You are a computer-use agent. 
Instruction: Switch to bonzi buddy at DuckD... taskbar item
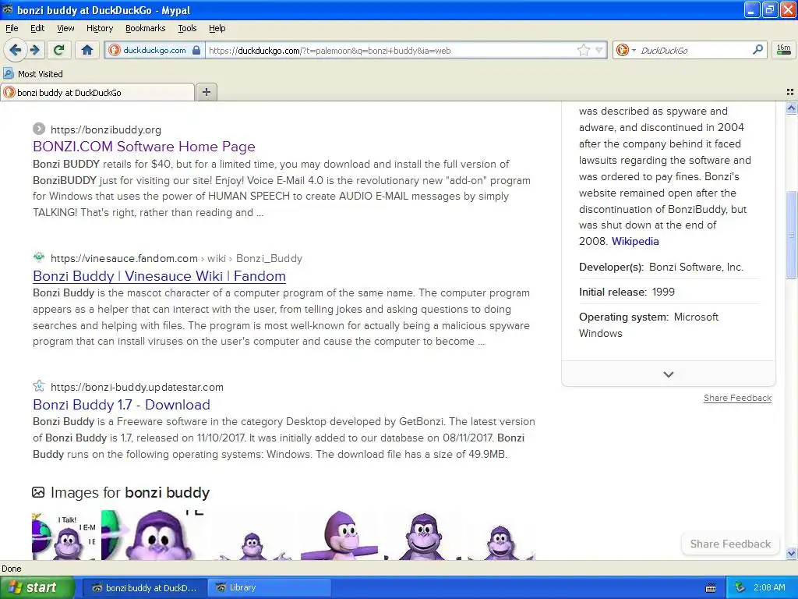tap(144, 588)
